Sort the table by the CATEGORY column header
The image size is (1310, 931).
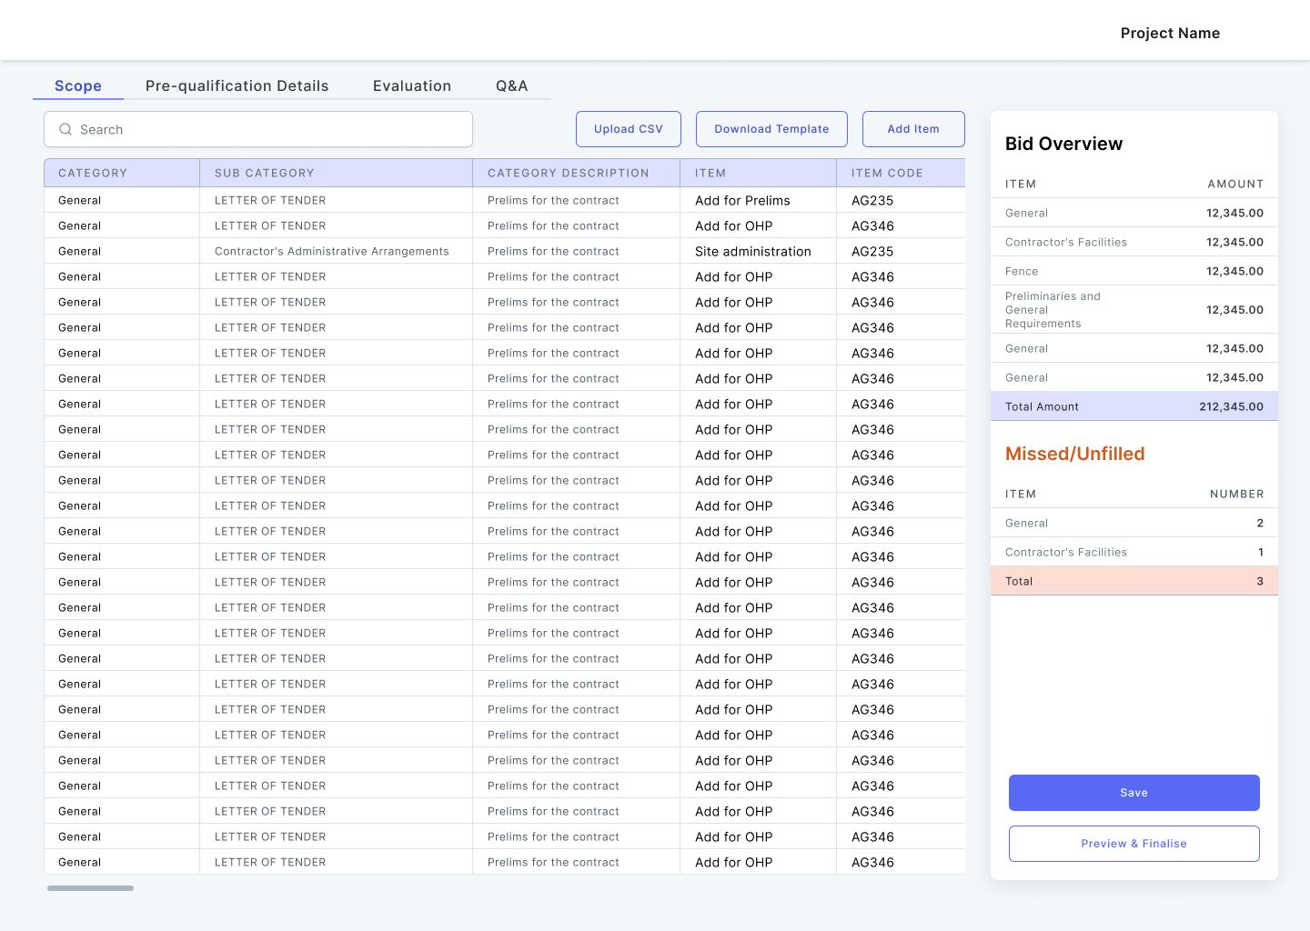pyautogui.click(x=92, y=173)
